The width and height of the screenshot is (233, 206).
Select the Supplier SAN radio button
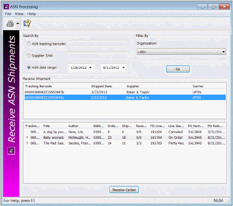(29, 55)
